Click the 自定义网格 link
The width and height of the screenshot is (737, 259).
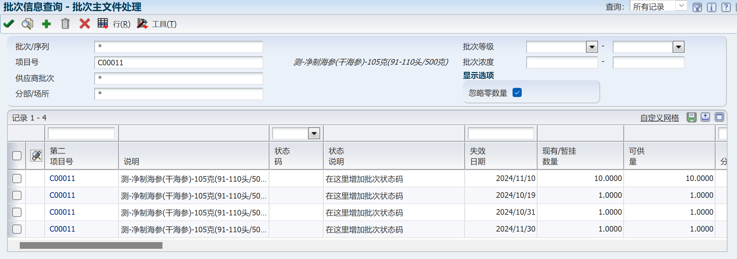pos(659,118)
